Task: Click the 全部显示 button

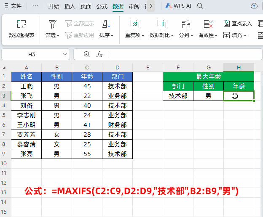Action: click(80, 24)
